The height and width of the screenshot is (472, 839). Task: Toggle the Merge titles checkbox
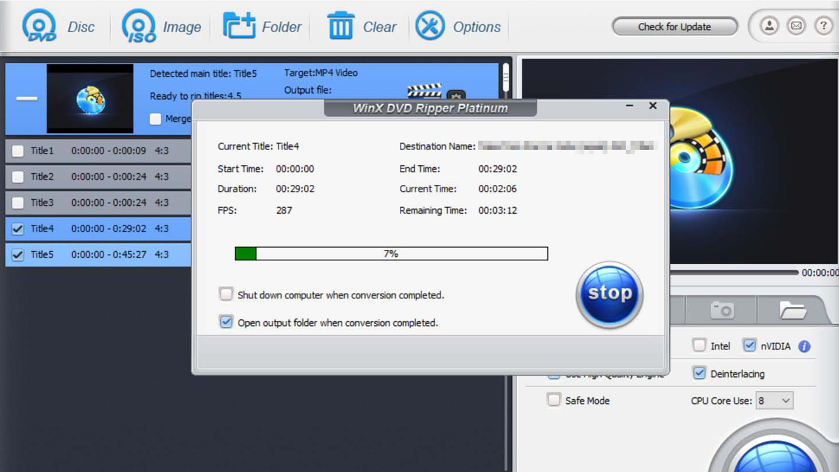[x=155, y=119]
